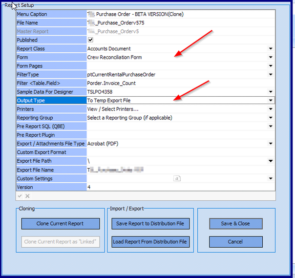Expand the Form dropdown arrow
295x278 pixels.
pyautogui.click(x=271, y=58)
